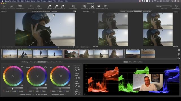Click the Show Looks toolbar icon

pos(31,6)
